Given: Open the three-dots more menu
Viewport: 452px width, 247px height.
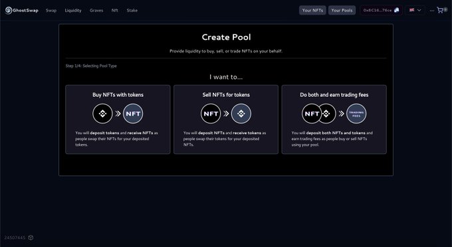Looking at the screenshot, I should (x=431, y=11).
